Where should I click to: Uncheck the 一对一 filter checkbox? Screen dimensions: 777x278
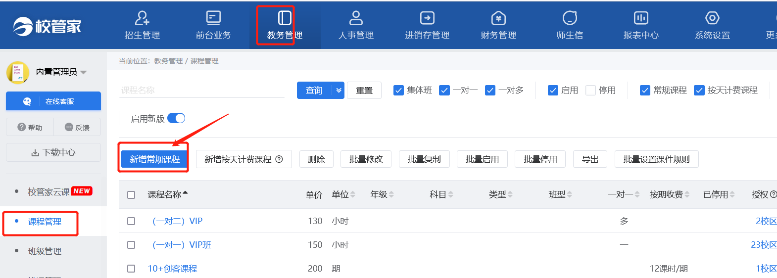click(444, 91)
